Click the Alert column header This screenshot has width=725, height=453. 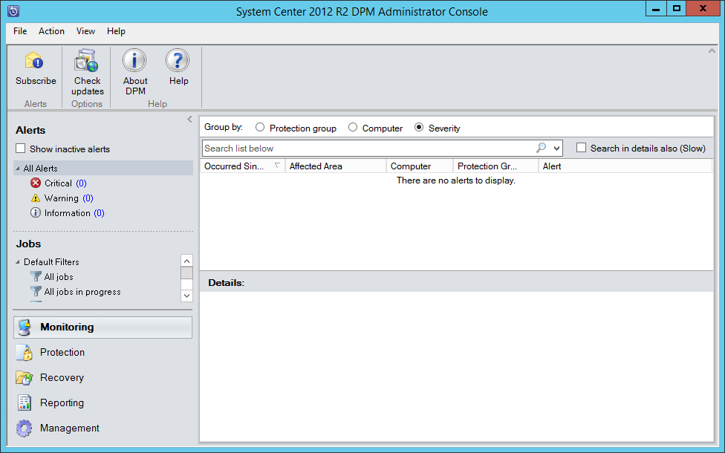pos(625,166)
